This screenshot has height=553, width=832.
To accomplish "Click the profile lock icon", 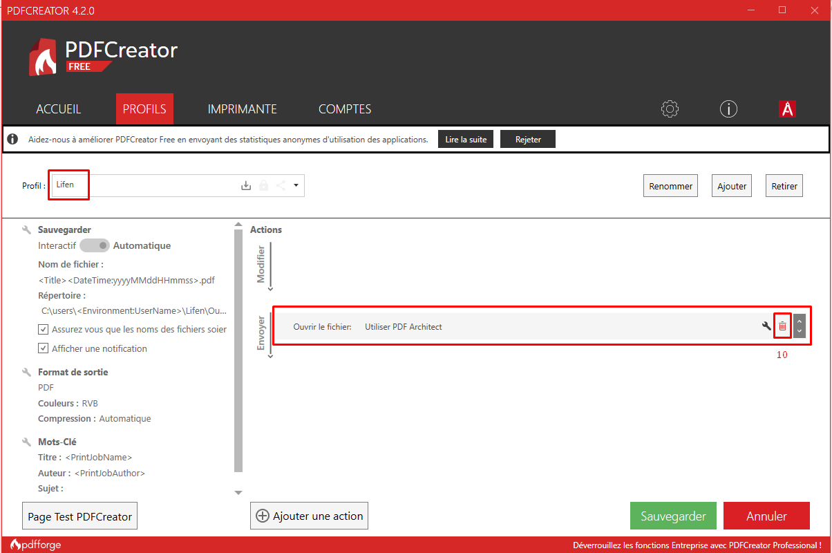I will 263,185.
